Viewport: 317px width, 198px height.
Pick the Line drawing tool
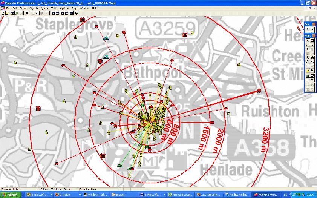[312, 29]
